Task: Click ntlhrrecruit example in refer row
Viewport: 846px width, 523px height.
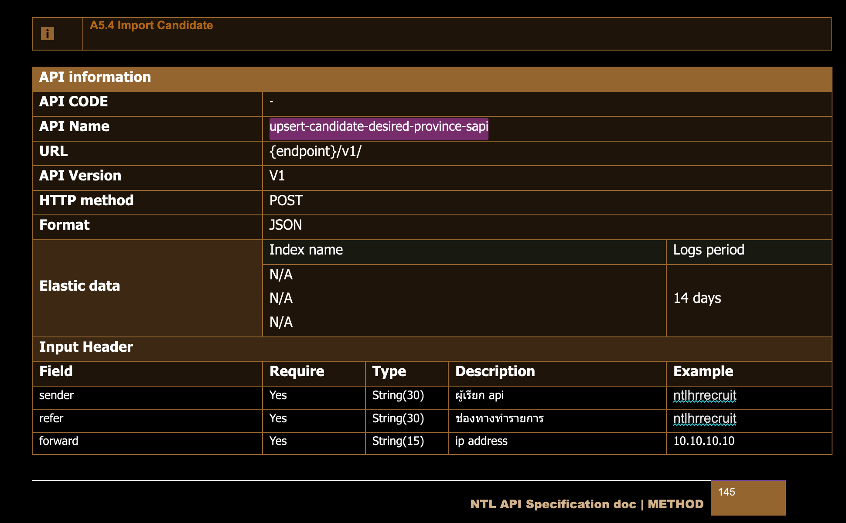Action: (x=704, y=419)
